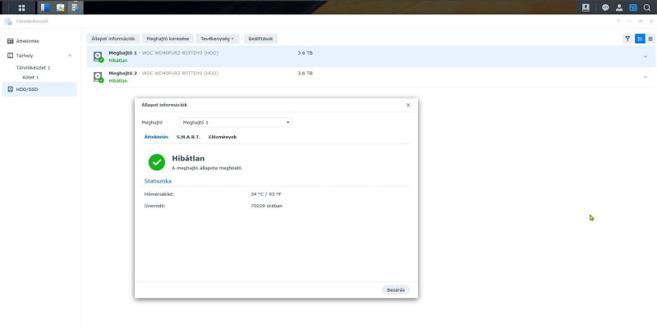Viewport: 657px width, 327px height.
Task: Click the temperature value 34 °C / 93 °F
Action: tap(266, 194)
